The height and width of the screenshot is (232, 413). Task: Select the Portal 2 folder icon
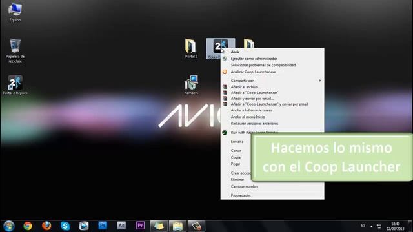pyautogui.click(x=191, y=48)
